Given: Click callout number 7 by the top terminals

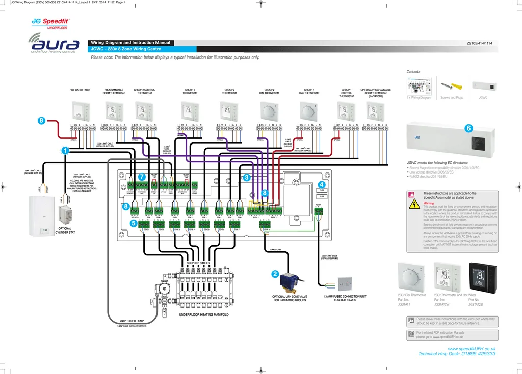Looking at the screenshot, I should (142, 177).
